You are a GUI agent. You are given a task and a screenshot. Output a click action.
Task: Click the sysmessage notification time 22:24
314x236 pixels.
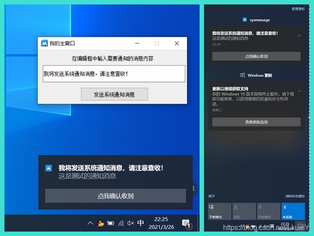click(216, 44)
